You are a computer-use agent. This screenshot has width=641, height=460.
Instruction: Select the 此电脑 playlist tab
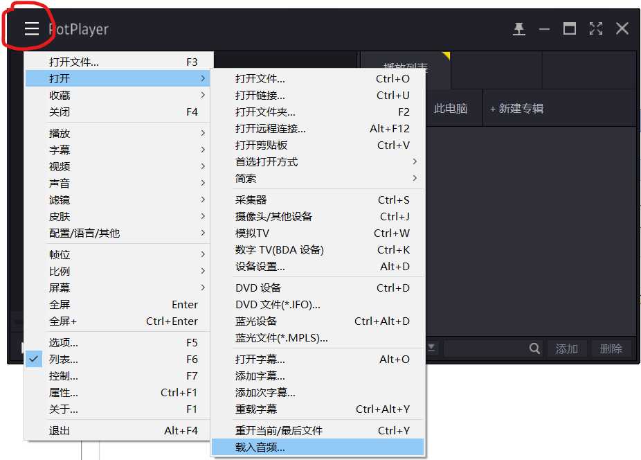[x=451, y=109]
